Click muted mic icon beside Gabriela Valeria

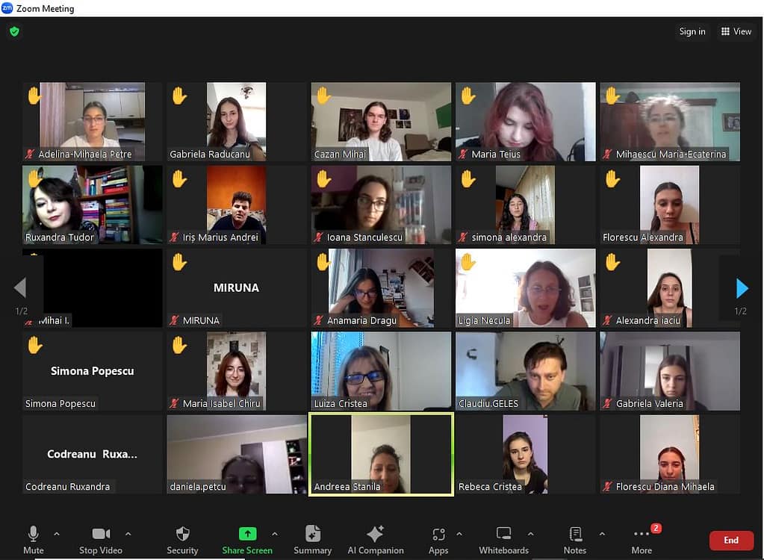(x=607, y=404)
